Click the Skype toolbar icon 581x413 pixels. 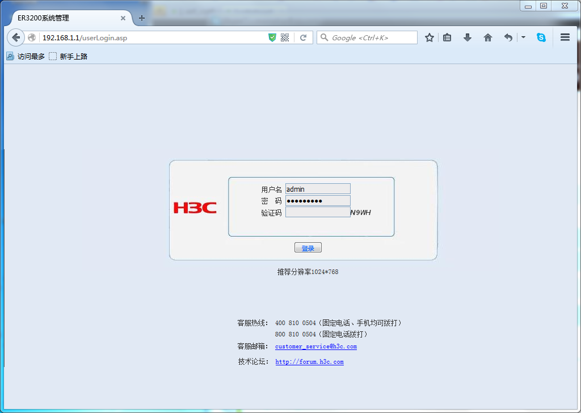point(541,37)
